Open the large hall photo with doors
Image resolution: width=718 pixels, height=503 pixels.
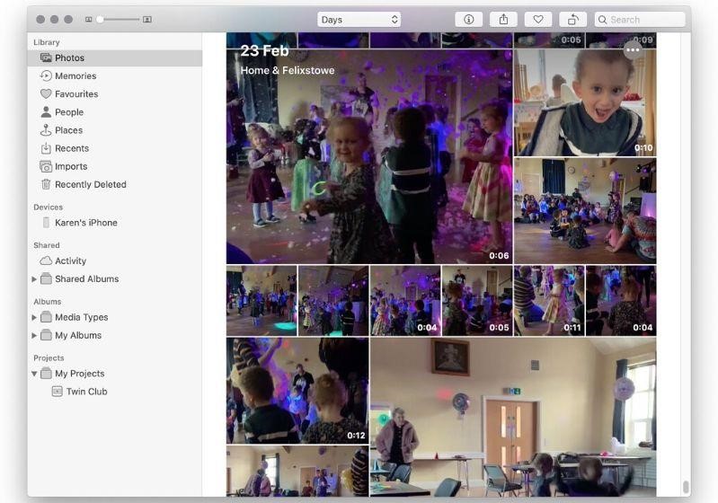point(513,417)
